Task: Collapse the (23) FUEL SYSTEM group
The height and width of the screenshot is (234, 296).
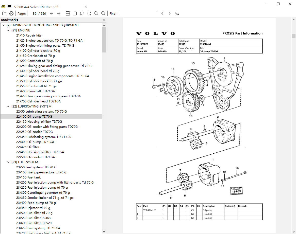Action: coord(8,162)
